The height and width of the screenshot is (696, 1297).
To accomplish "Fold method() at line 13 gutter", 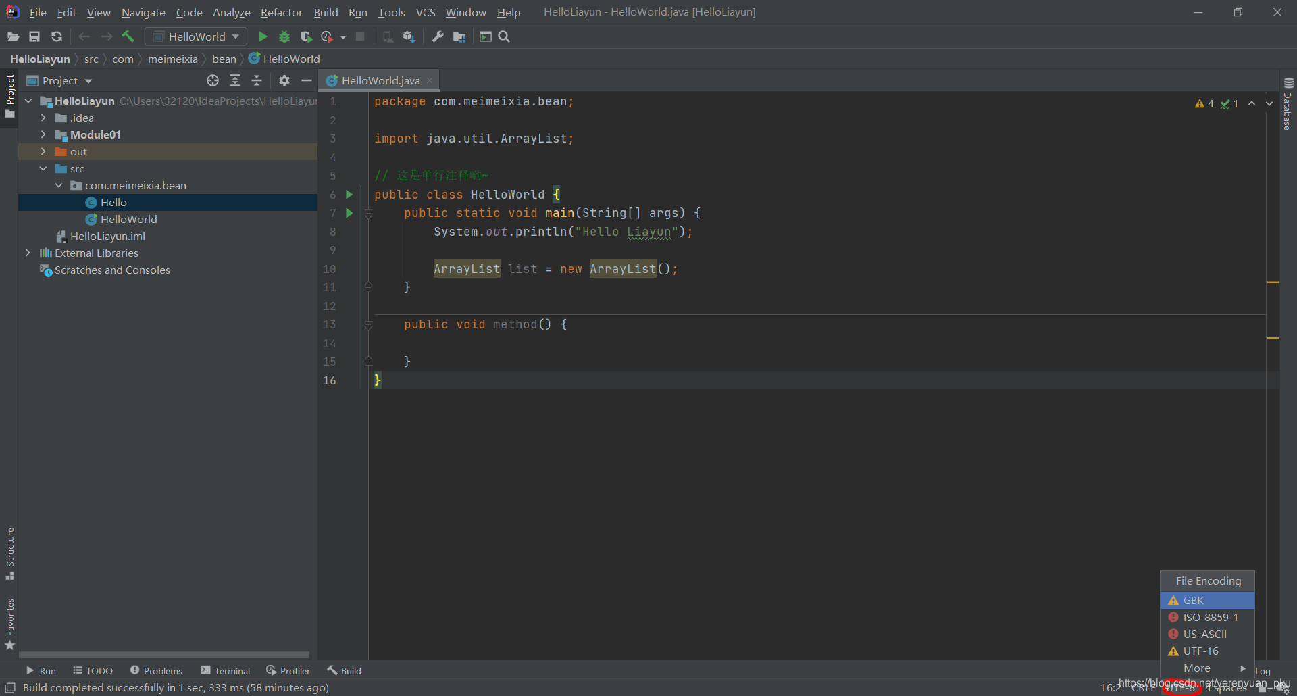I will click(369, 325).
